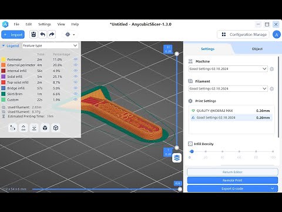Image resolution: width=282 pixels, height=212 pixels.
Task: Click Solid infill purple color swatch
Action: 4,77
